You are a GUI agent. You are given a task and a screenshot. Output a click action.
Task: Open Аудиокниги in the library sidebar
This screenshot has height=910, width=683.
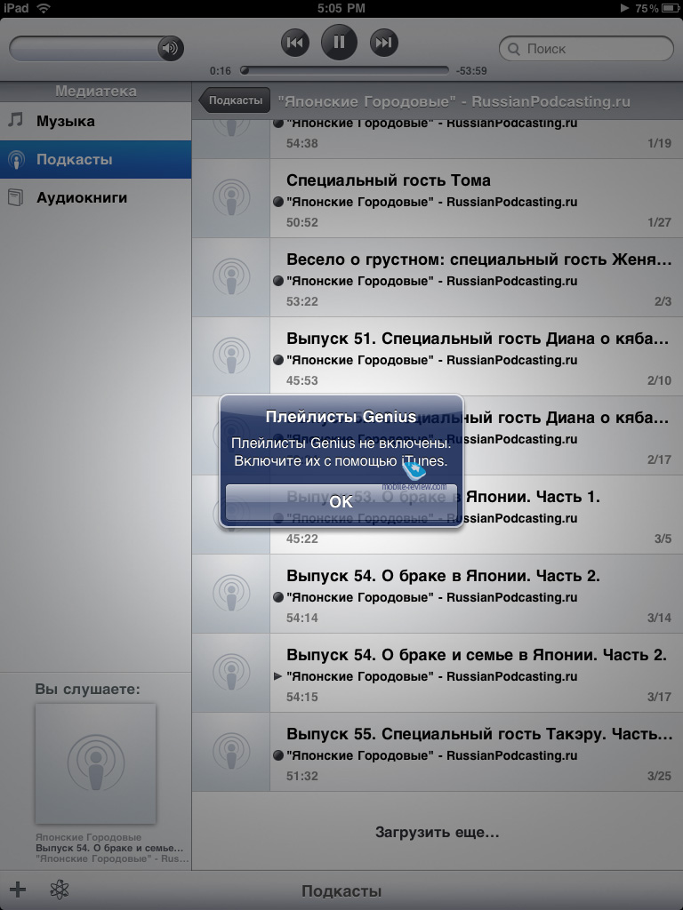point(96,198)
